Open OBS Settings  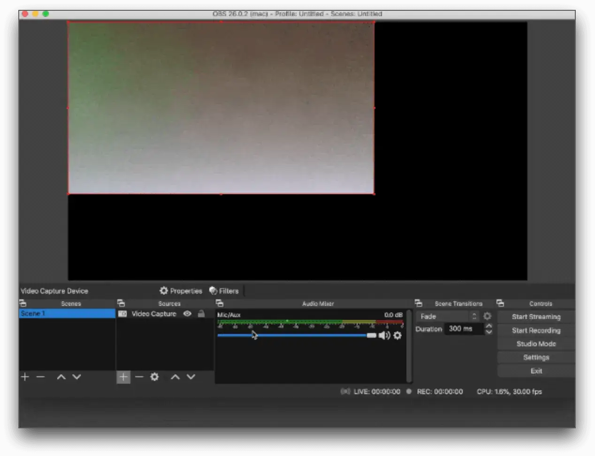pos(535,357)
